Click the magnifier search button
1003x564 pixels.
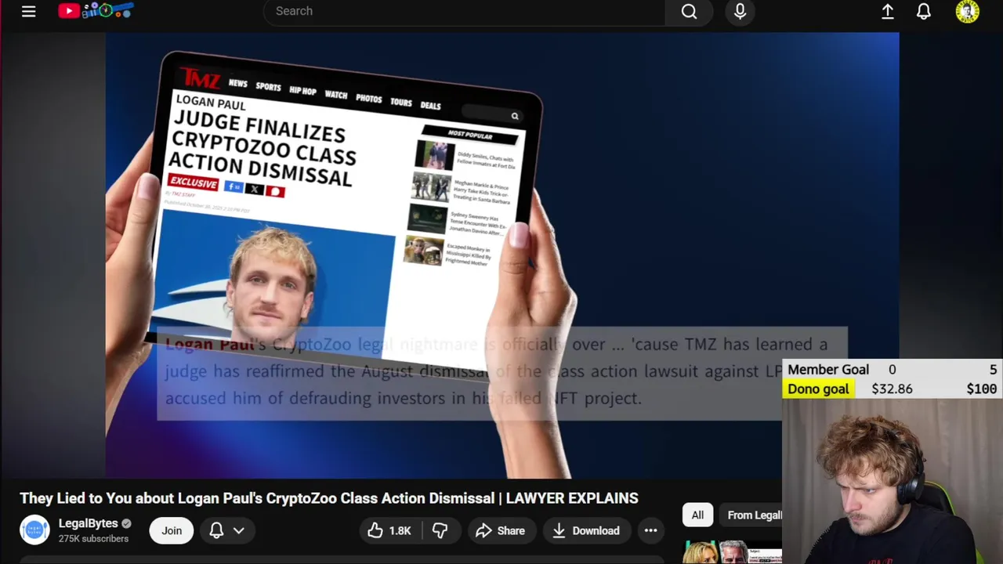coord(689,11)
